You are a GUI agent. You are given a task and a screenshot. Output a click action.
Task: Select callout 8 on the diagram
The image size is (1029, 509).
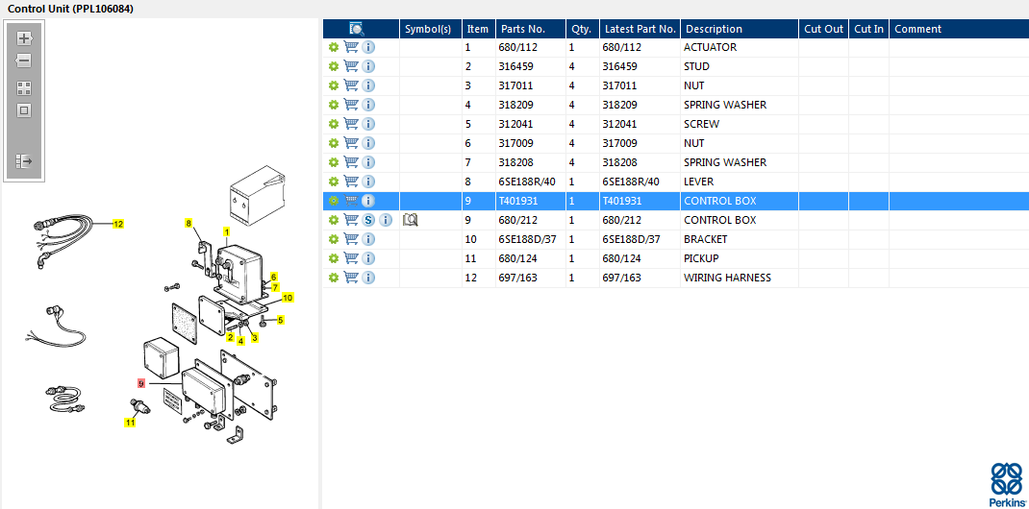[x=188, y=224]
